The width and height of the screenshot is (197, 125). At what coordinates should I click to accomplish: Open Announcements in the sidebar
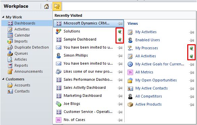(x=29, y=71)
